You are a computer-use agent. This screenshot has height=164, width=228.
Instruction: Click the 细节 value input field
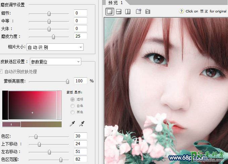click(81, 13)
